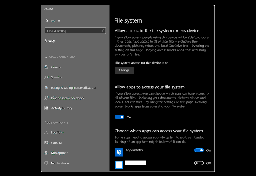Turn off Allow apps file system access

pyautogui.click(x=120, y=117)
